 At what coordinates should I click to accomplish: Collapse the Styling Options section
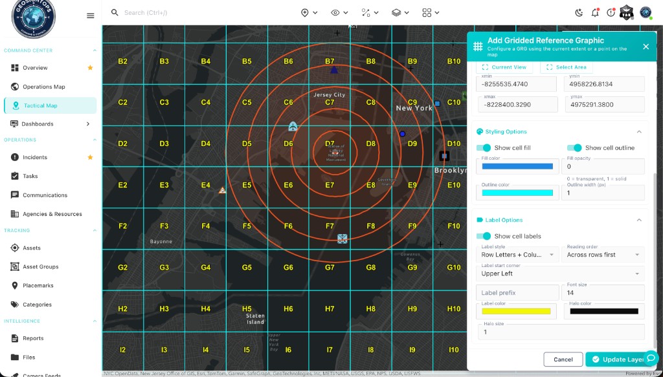[x=639, y=132]
